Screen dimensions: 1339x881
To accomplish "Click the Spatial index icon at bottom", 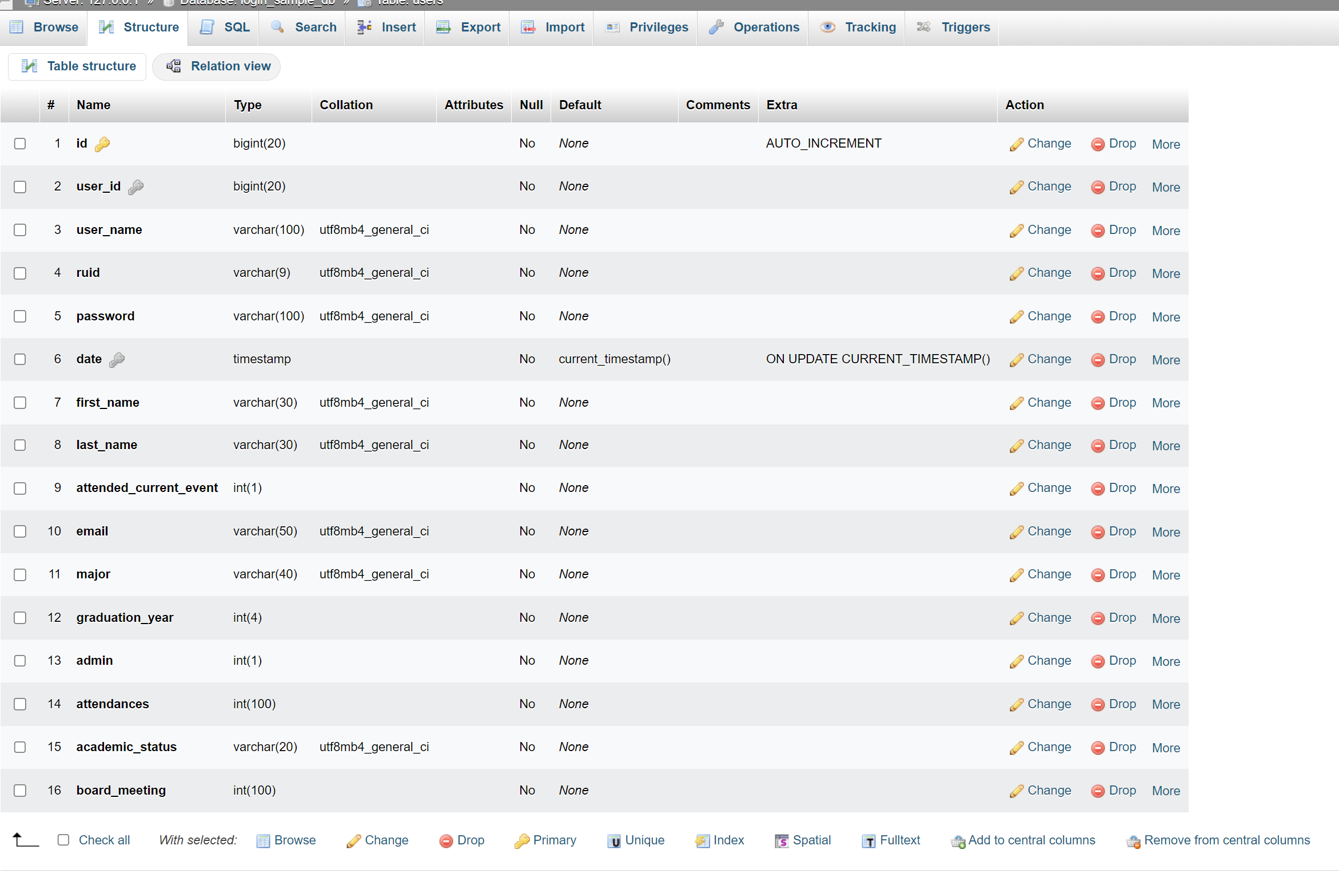I will point(781,841).
